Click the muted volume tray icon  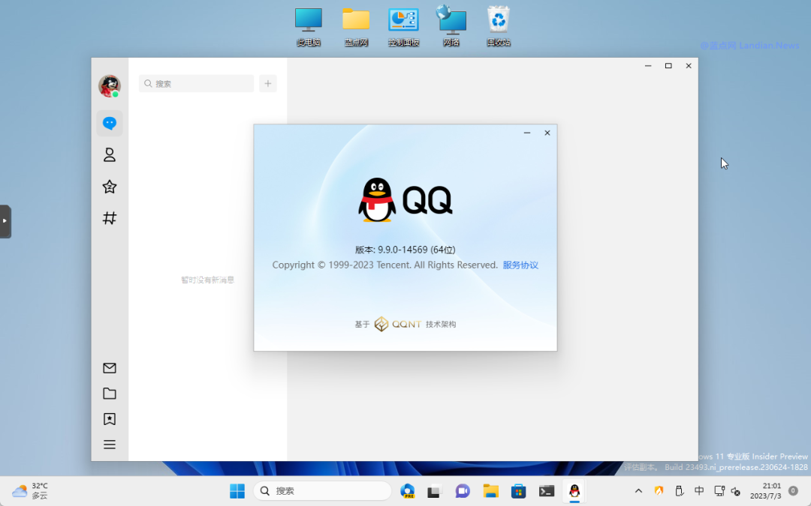(x=735, y=492)
